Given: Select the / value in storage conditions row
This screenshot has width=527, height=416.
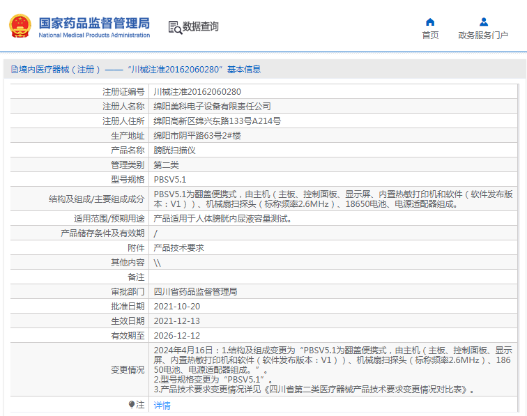Looking at the screenshot, I should click(155, 233).
